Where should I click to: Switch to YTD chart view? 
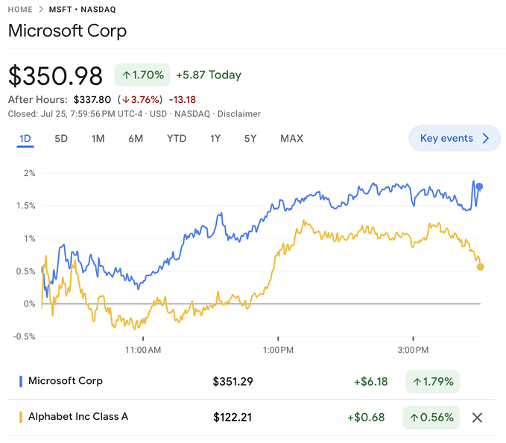point(177,139)
